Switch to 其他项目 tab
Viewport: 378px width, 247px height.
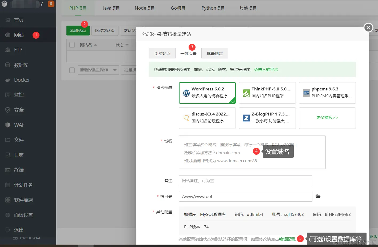pos(248,8)
